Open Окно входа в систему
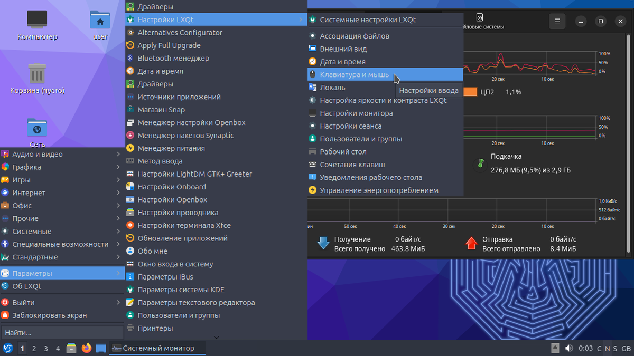The height and width of the screenshot is (356, 634). (216, 264)
